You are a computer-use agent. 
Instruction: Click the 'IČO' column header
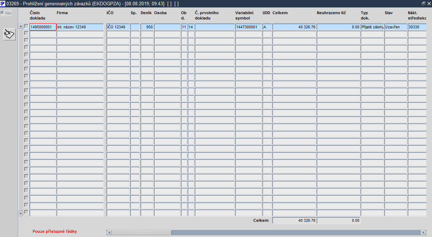(x=110, y=13)
